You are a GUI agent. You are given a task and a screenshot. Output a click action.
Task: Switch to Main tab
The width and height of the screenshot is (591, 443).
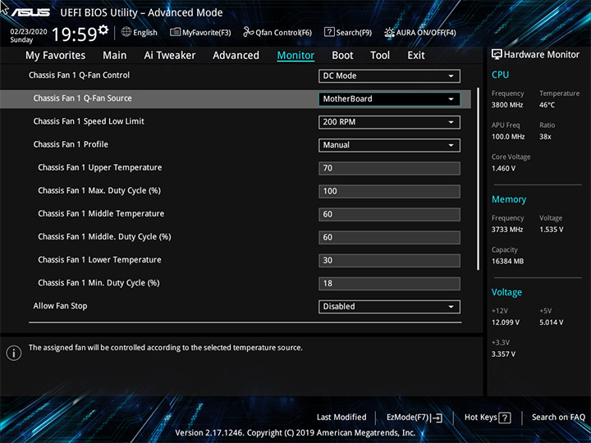click(115, 56)
